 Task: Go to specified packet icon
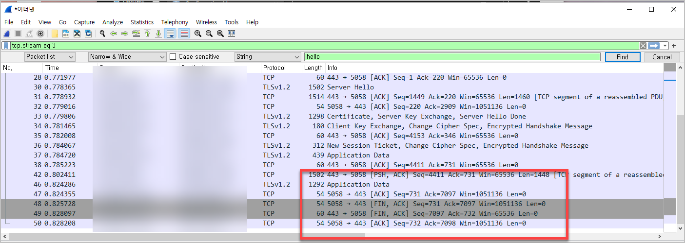pyautogui.click(x=136, y=34)
